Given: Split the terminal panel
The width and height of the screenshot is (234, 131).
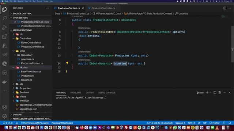Looking at the screenshot, I should click(x=215, y=92).
